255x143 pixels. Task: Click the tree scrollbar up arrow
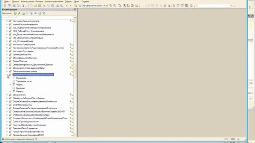pos(75,21)
